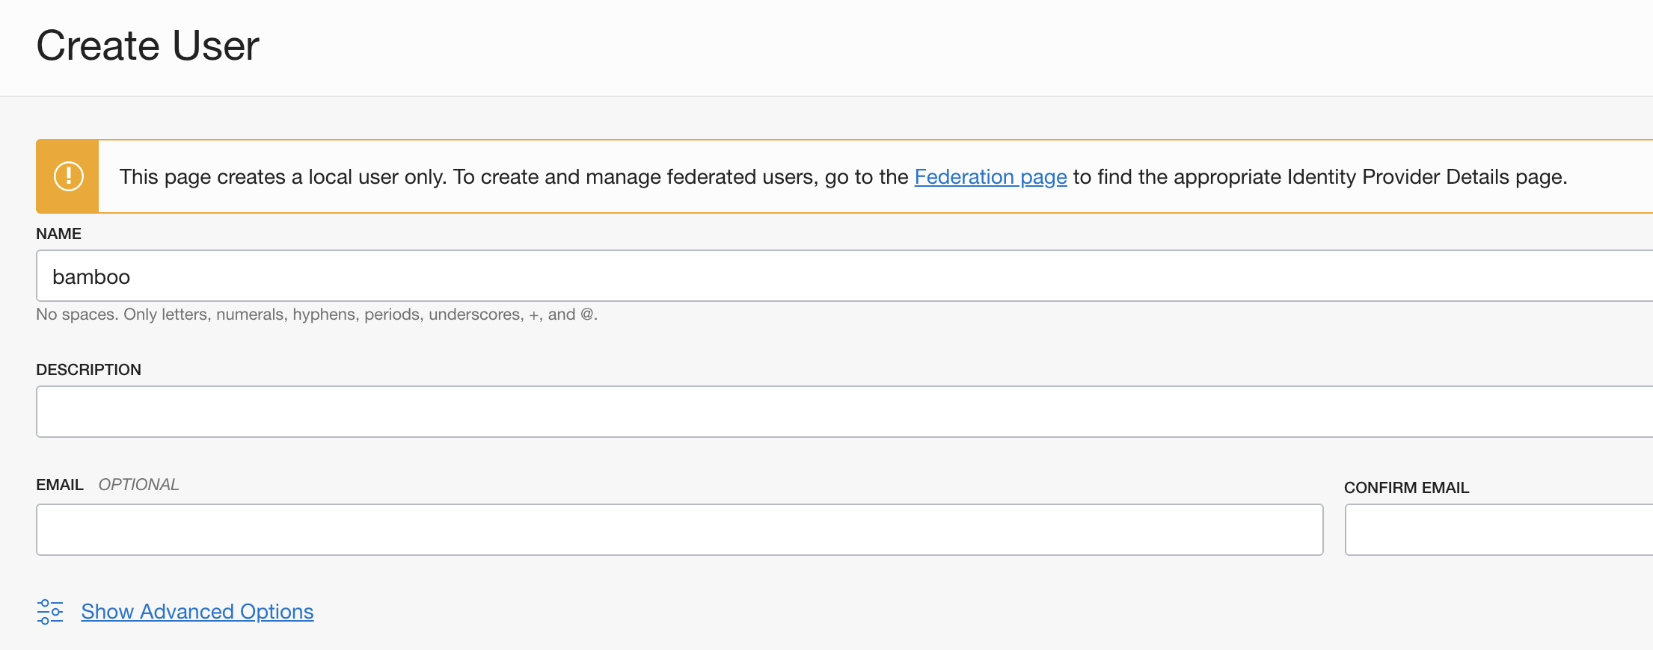Click the EMAIL label text
Image resolution: width=1653 pixels, height=650 pixels.
[60, 485]
